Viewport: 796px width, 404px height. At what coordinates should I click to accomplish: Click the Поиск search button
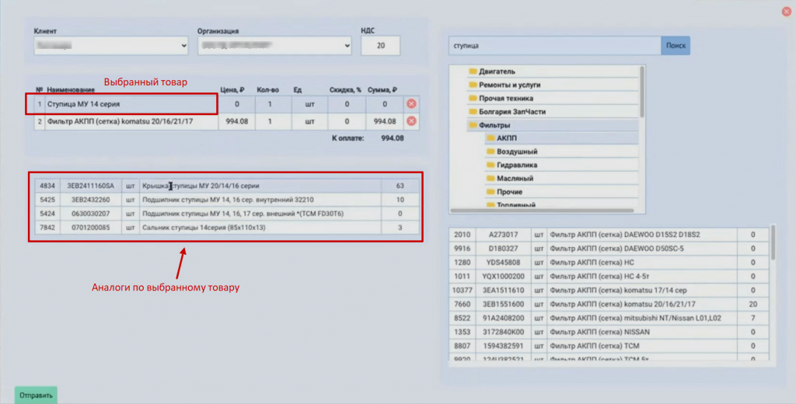pyautogui.click(x=676, y=46)
